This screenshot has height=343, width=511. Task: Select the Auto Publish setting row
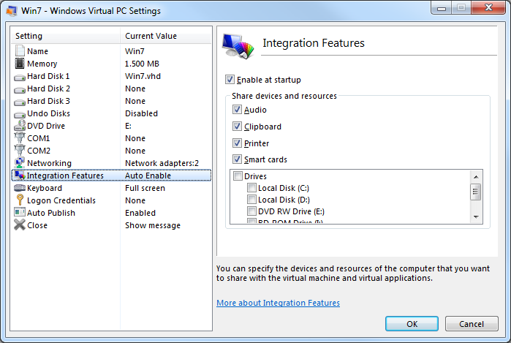click(111, 213)
